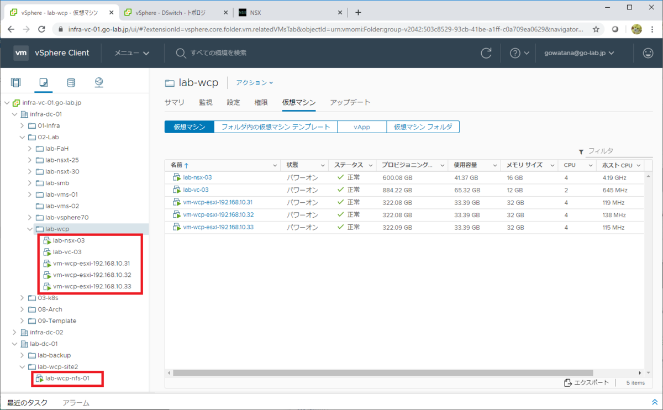Switch to the 権限 tab
This screenshot has height=410, width=663.
(261, 103)
